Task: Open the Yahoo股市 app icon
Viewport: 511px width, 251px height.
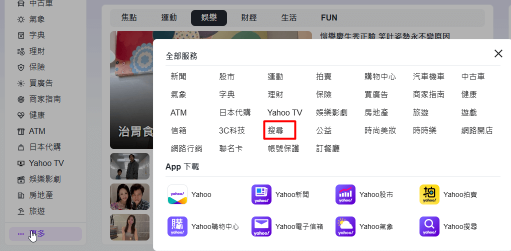Action: tap(345, 194)
